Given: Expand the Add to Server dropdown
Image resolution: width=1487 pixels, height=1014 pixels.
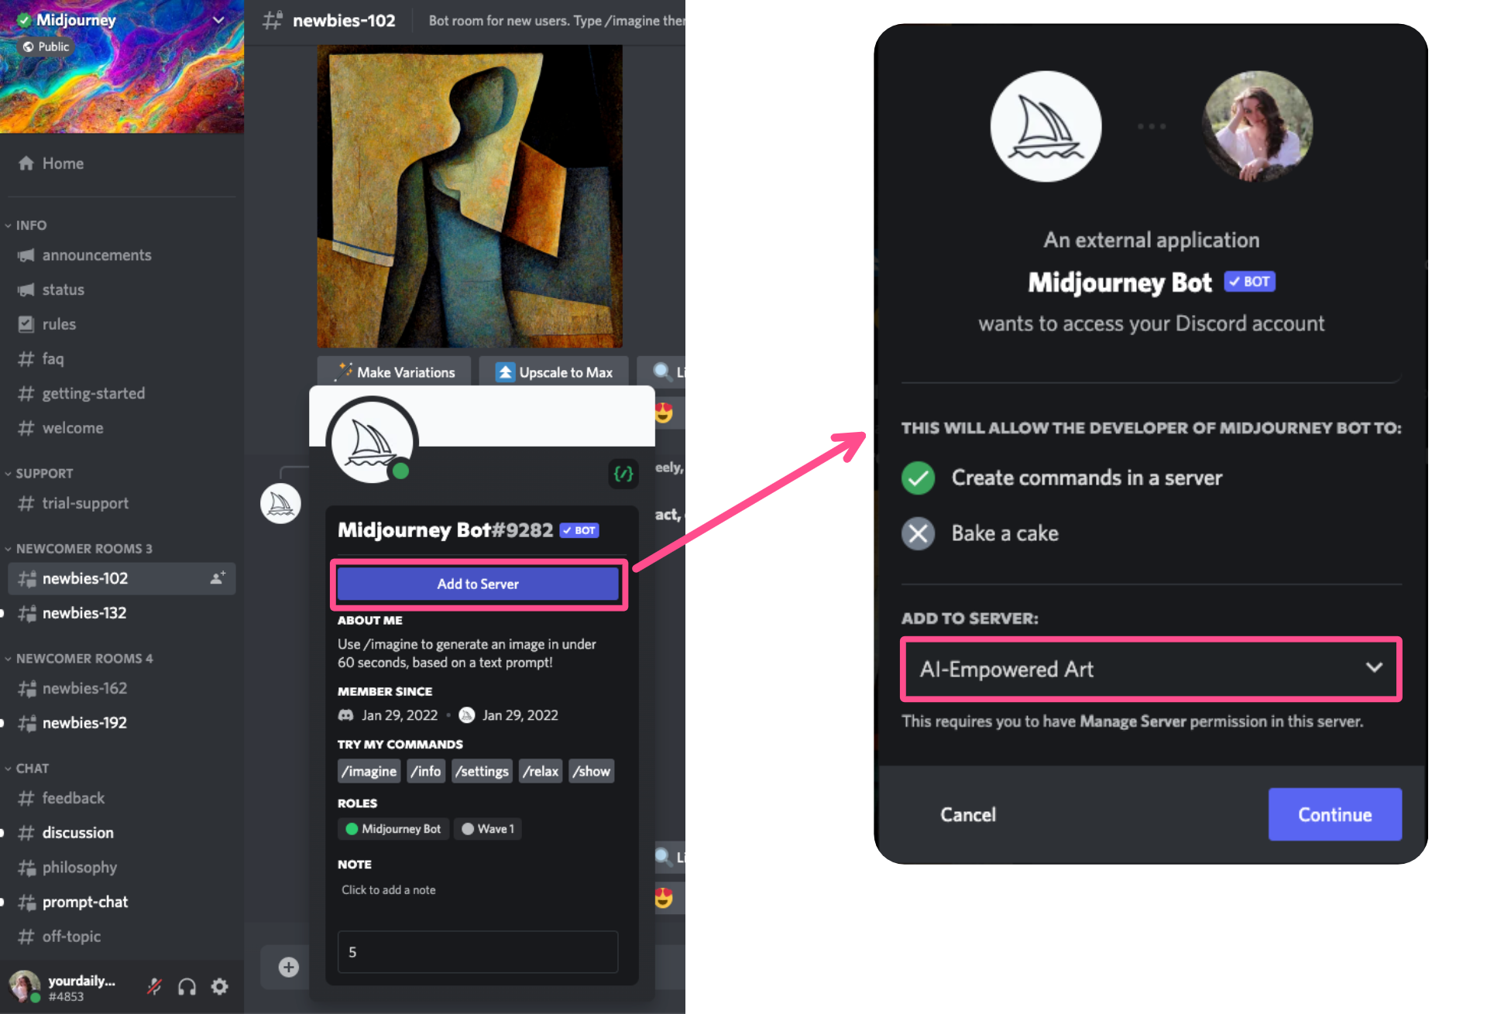Looking at the screenshot, I should pyautogui.click(x=1375, y=667).
